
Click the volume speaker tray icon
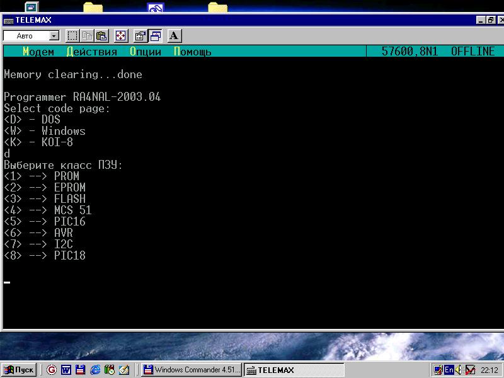pyautogui.click(x=459, y=370)
